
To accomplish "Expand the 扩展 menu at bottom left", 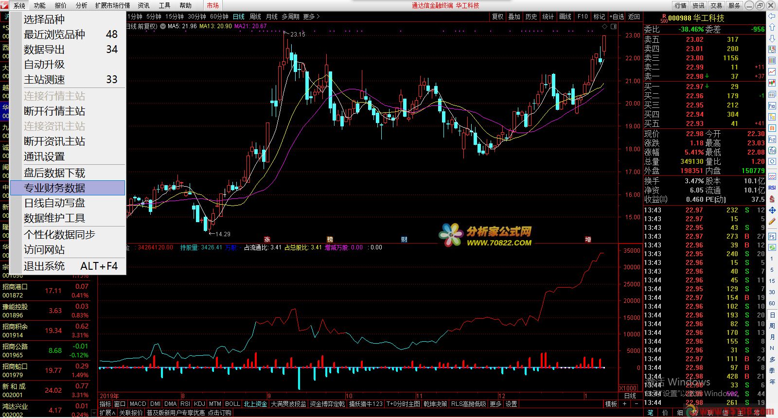I will tap(107, 413).
